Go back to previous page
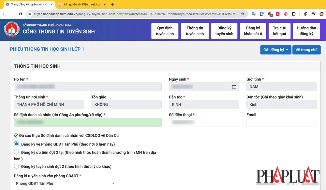326x190 pixels. click(x=5, y=14)
